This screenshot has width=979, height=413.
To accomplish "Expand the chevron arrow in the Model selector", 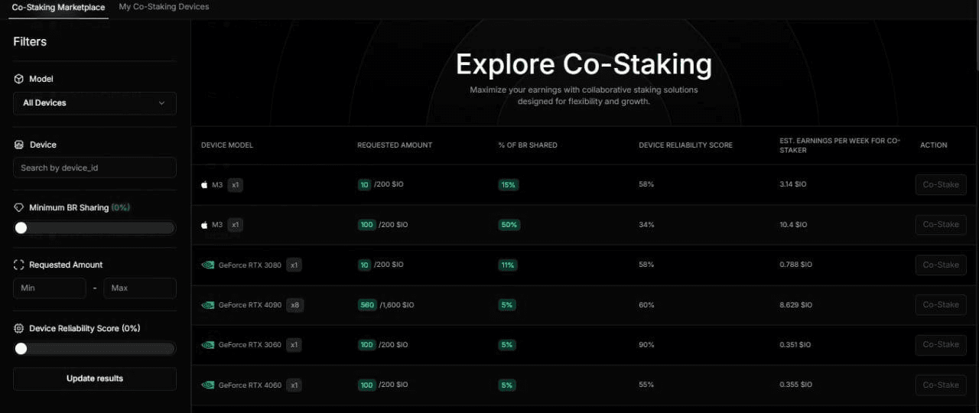I will [x=161, y=103].
